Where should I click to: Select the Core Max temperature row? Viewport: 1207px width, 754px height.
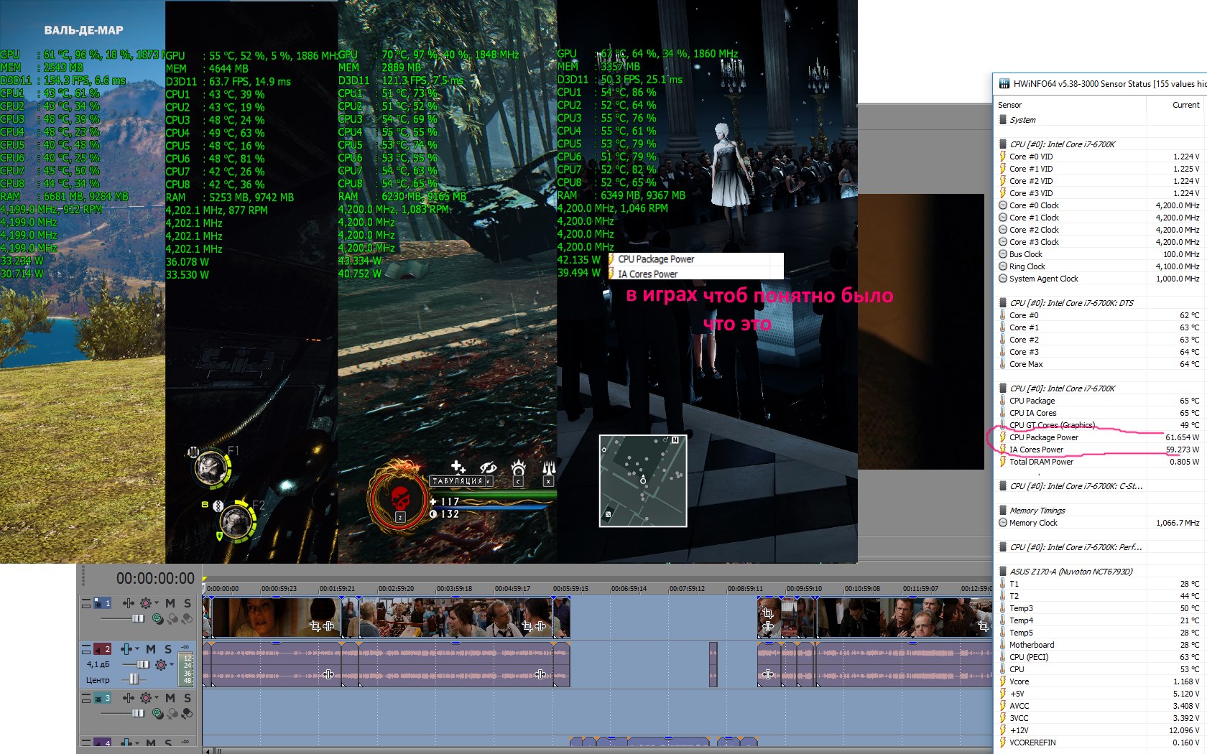[1099, 364]
